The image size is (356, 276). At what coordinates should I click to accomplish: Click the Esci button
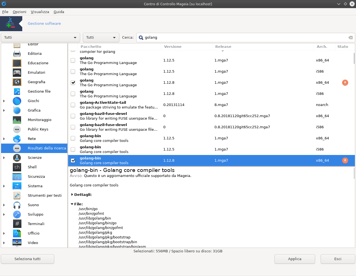tap(338, 259)
